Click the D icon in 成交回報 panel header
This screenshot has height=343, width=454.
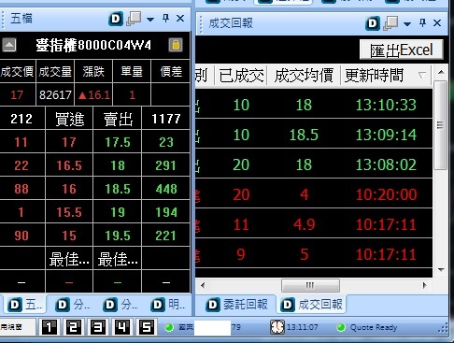pyautogui.click(x=373, y=23)
